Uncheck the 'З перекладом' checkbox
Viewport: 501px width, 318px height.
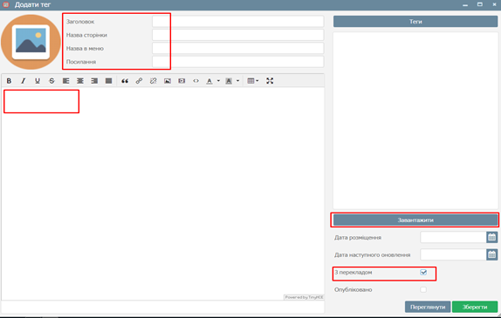point(423,273)
